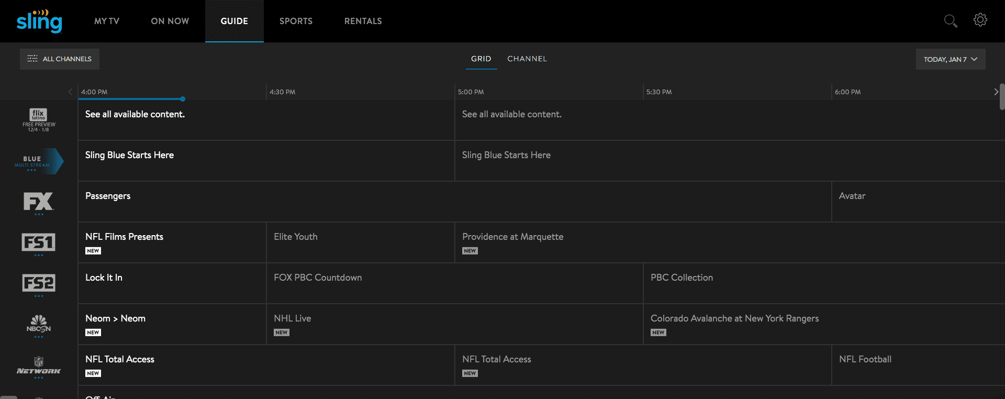Open the On Now tab
1005x399 pixels.
170,21
